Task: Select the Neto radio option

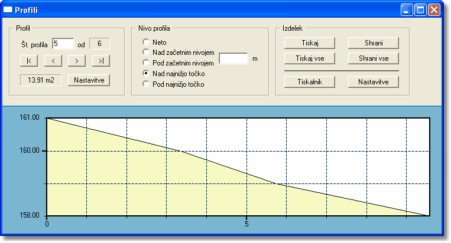Action: (146, 42)
